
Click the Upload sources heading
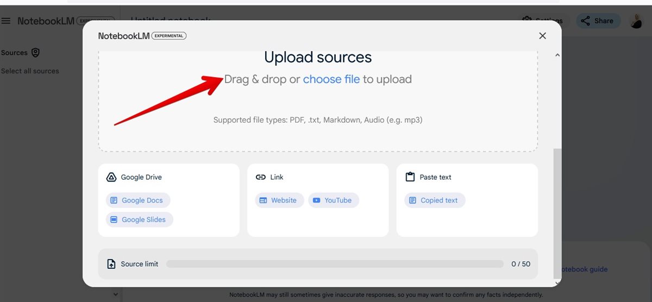tap(318, 57)
